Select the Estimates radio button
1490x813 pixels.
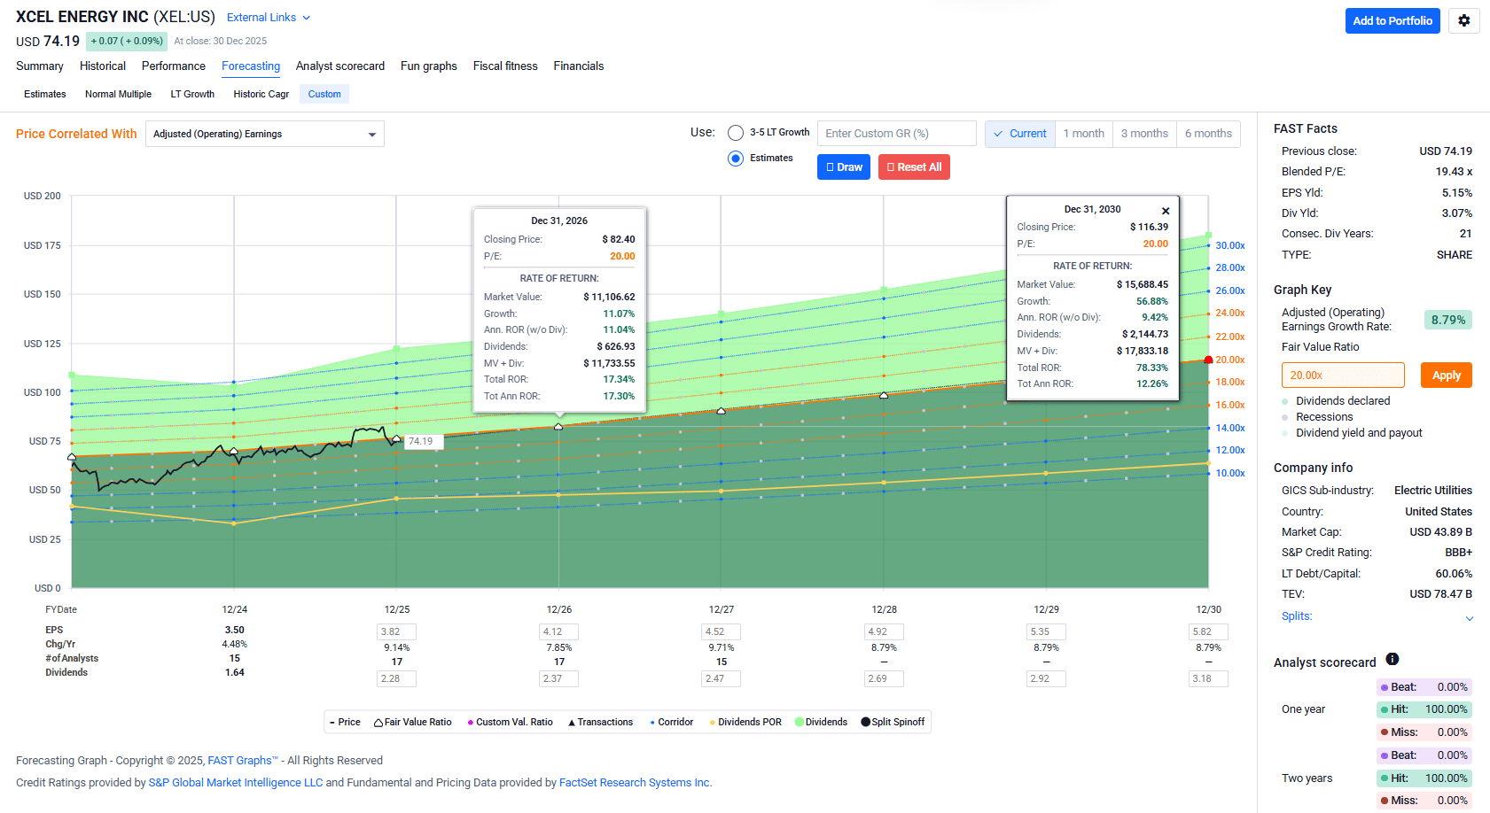point(736,159)
